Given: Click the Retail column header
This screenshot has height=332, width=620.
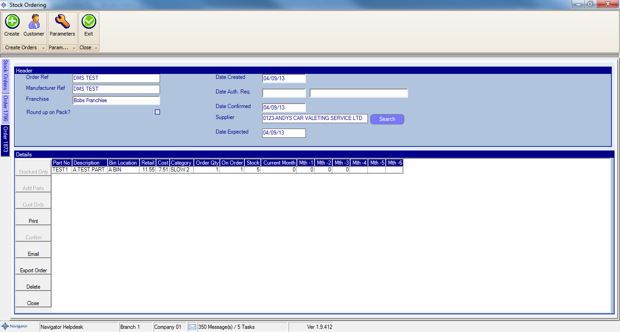Looking at the screenshot, I should click(148, 163).
